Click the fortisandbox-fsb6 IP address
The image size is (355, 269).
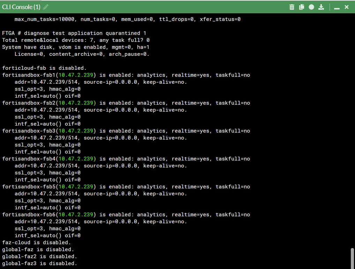tap(76, 215)
